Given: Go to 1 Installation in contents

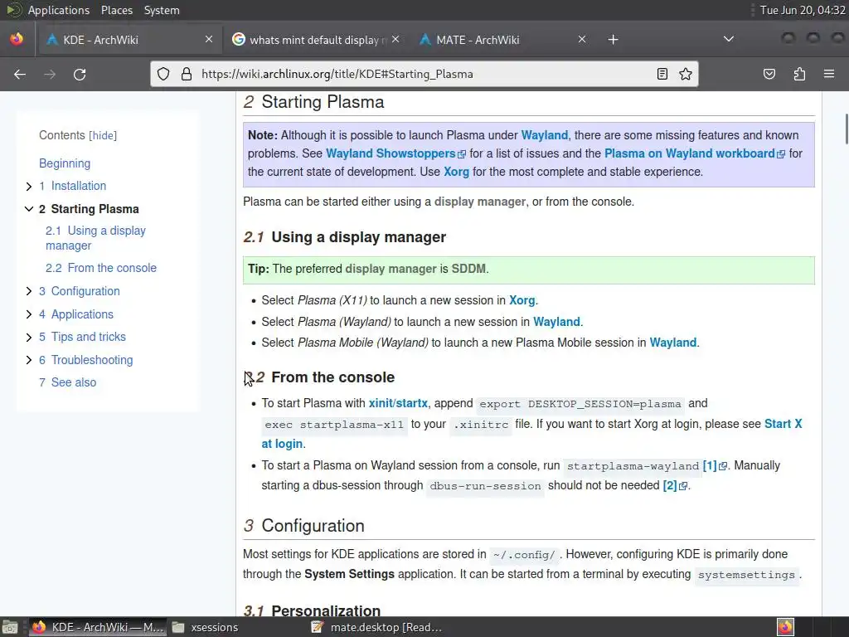Looking at the screenshot, I should [x=73, y=186].
